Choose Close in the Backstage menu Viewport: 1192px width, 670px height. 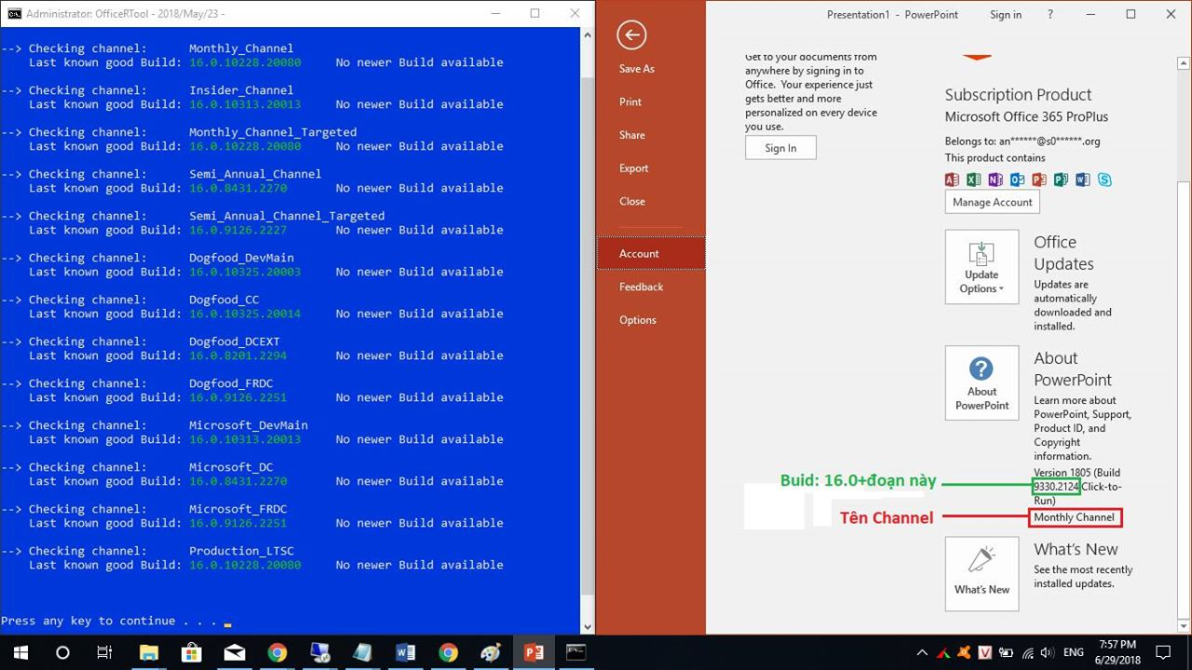pos(632,202)
